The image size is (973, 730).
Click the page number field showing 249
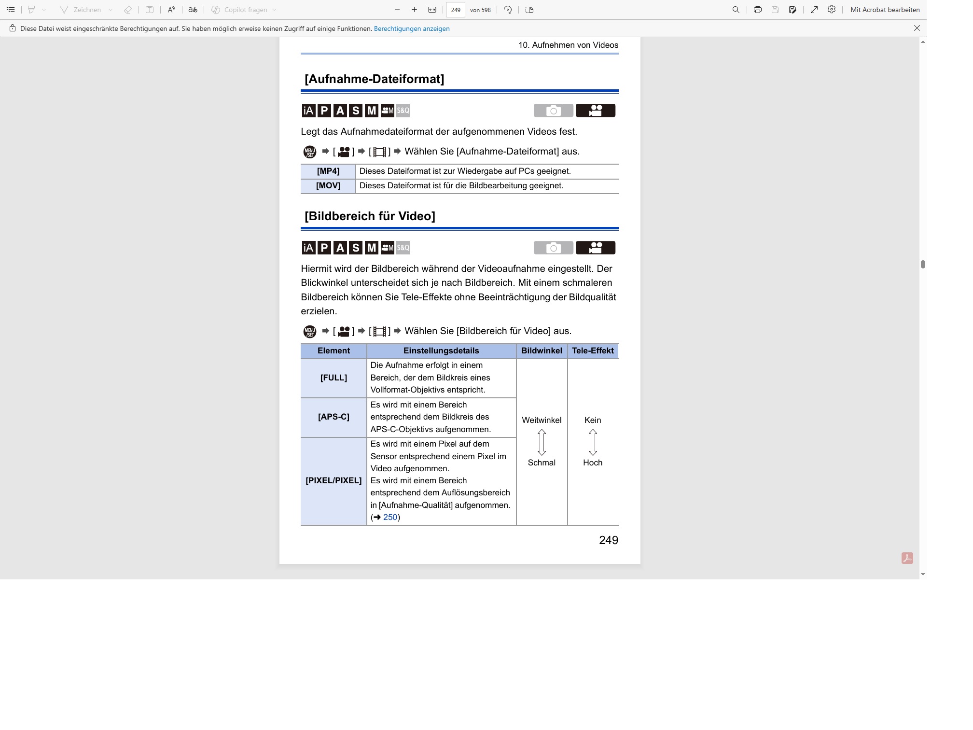click(x=456, y=10)
